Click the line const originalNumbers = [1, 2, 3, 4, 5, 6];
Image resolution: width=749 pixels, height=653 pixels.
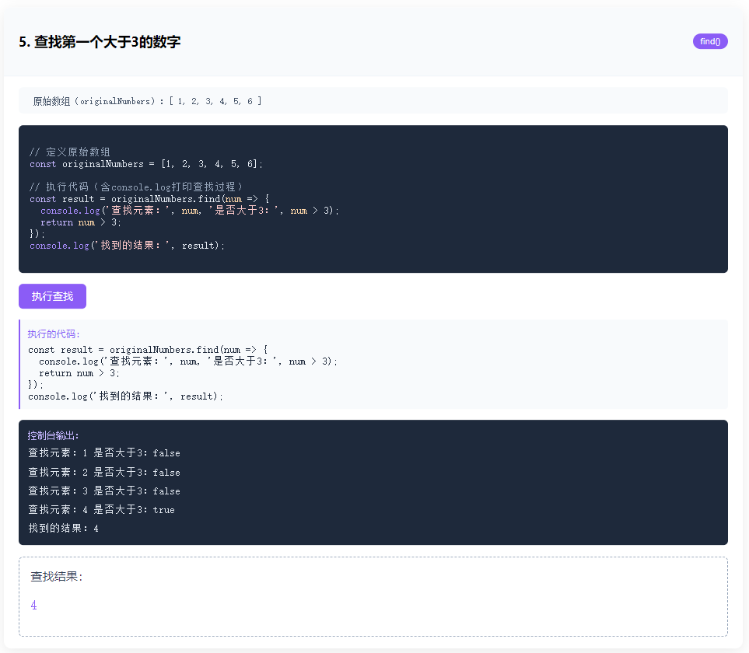146,164
